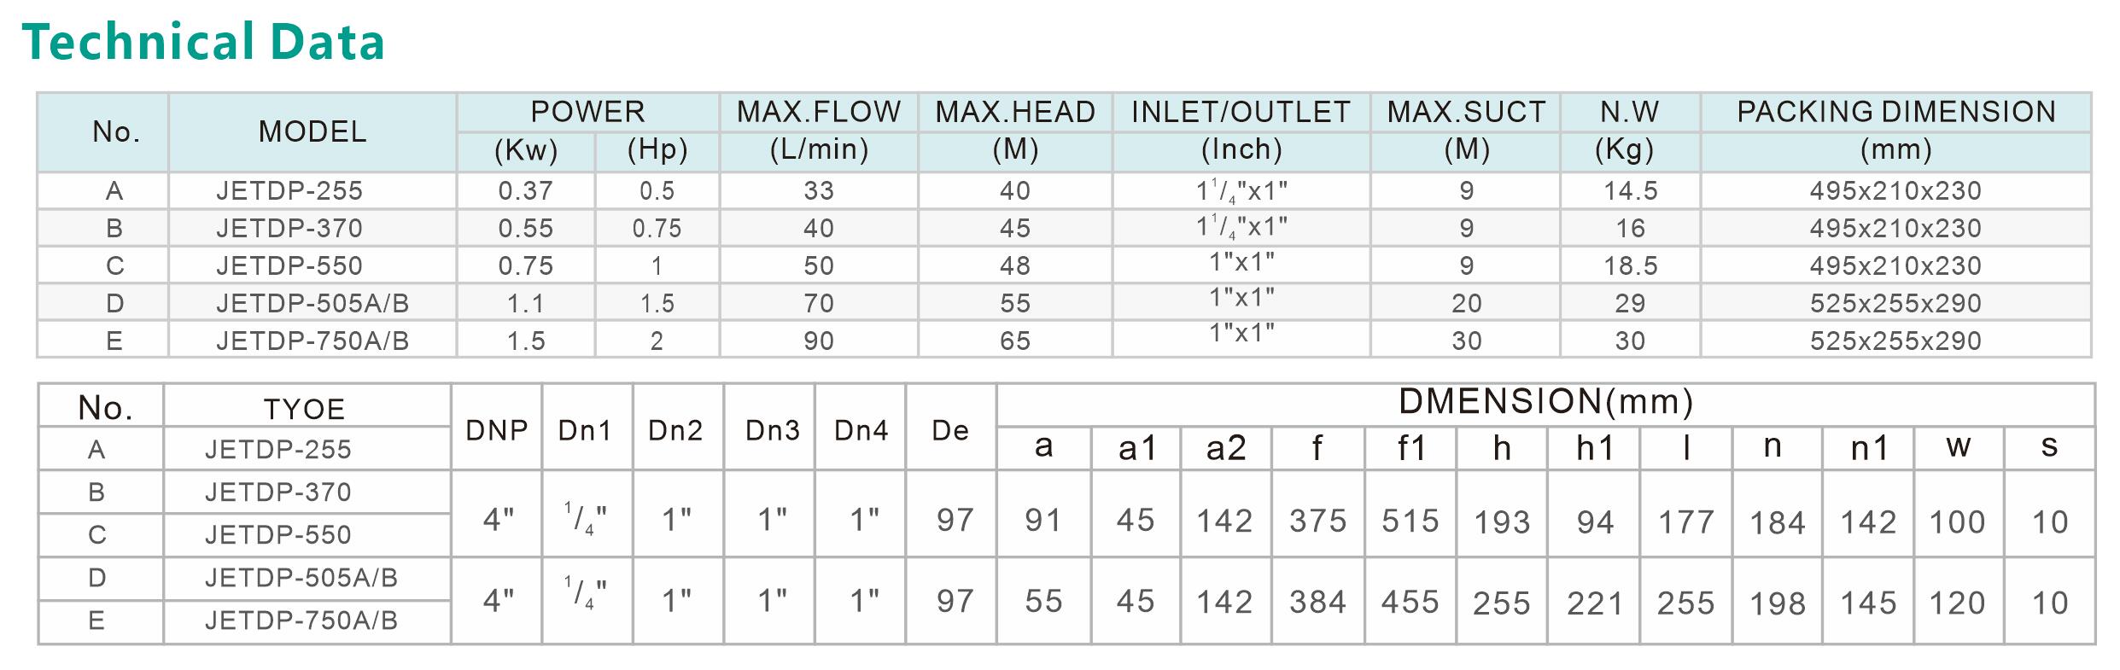Click the w value 120
This screenshot has width=2120, height=670.
pyautogui.click(x=1957, y=603)
